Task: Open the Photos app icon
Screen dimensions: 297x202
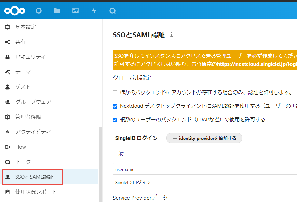Action: coord(76,11)
